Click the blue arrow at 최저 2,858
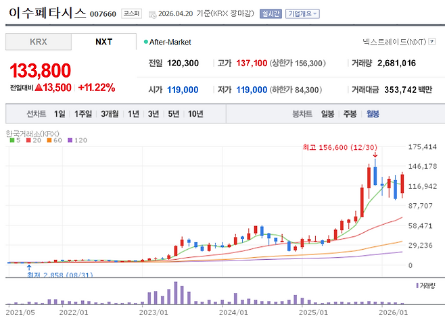Screen dimensions: 445x328 pyautogui.click(x=28, y=268)
